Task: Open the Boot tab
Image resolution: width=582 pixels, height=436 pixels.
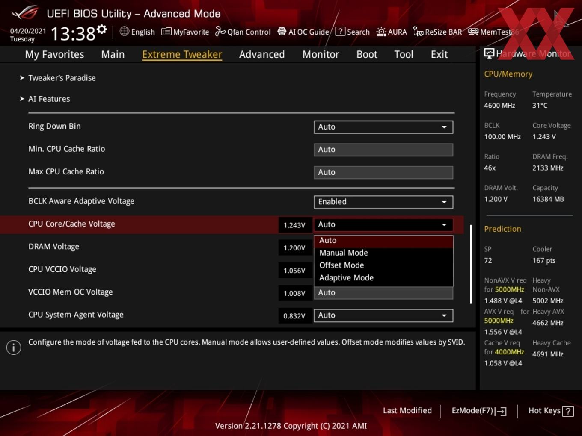Action: [x=367, y=54]
